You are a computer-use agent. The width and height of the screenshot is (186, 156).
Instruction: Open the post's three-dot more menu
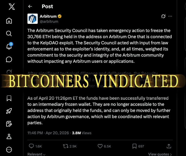click(x=170, y=16)
